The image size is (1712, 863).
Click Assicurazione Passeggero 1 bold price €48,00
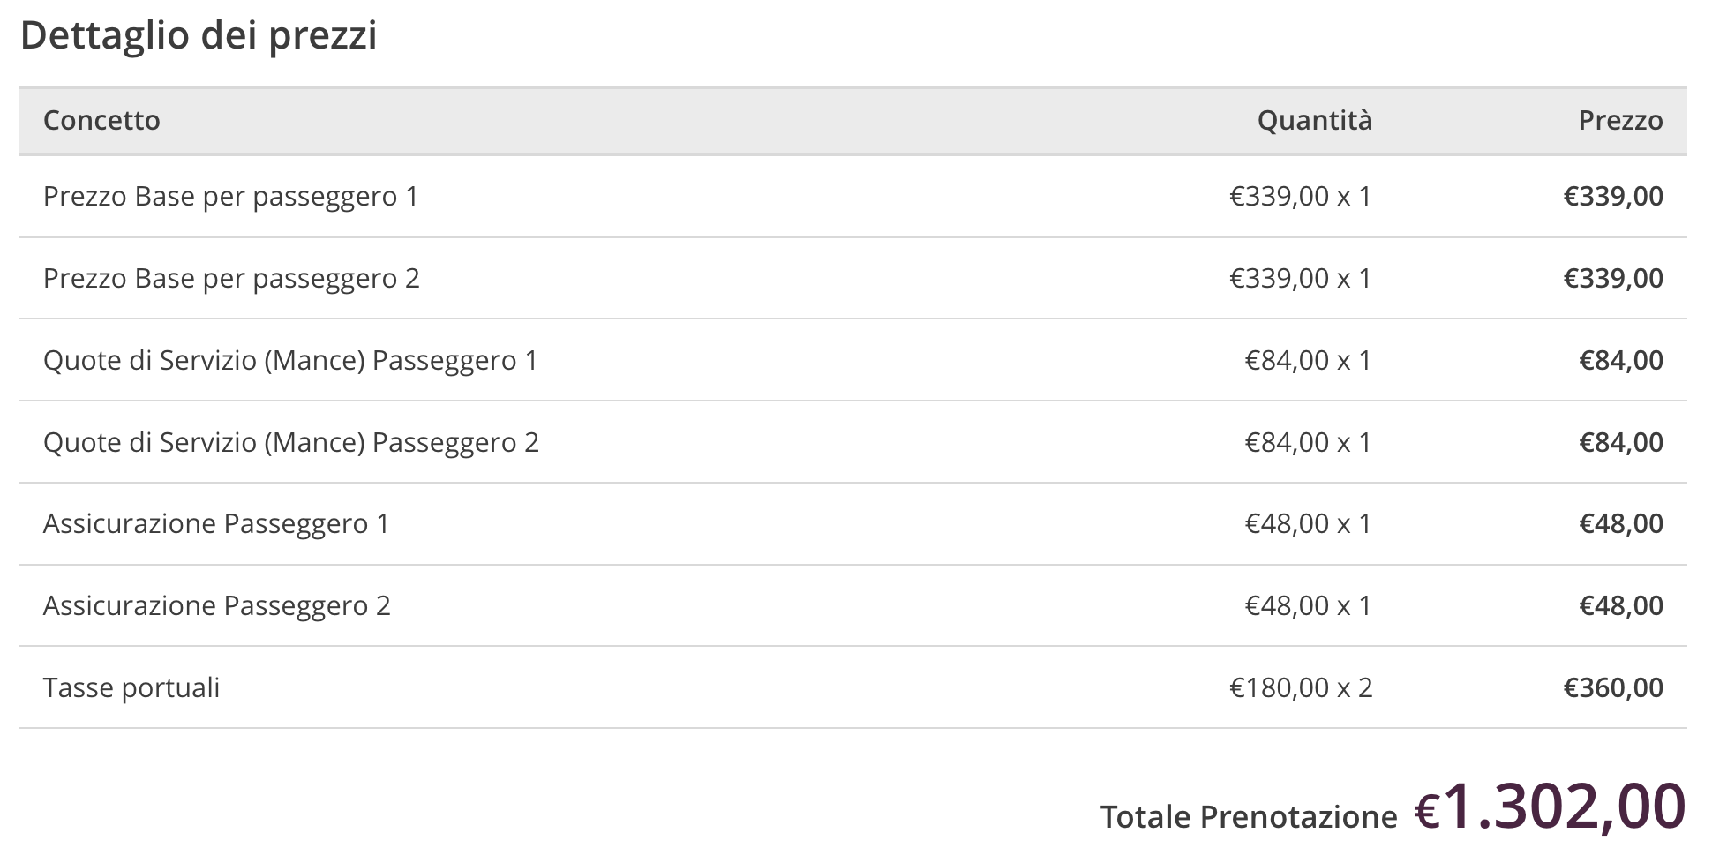1621,523
